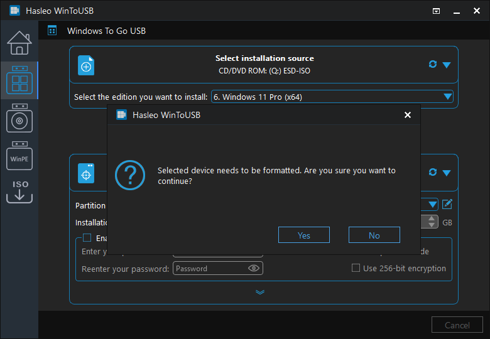490x339 pixels.
Task: Click the dialog's Hasleo WinToUSB logo
Action: 121,115
